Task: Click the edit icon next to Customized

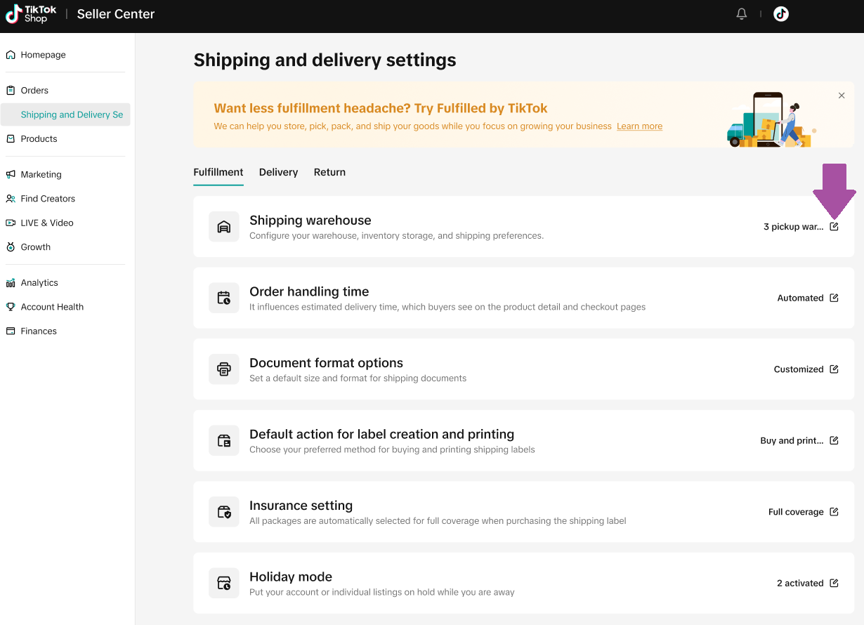Action: pos(834,369)
